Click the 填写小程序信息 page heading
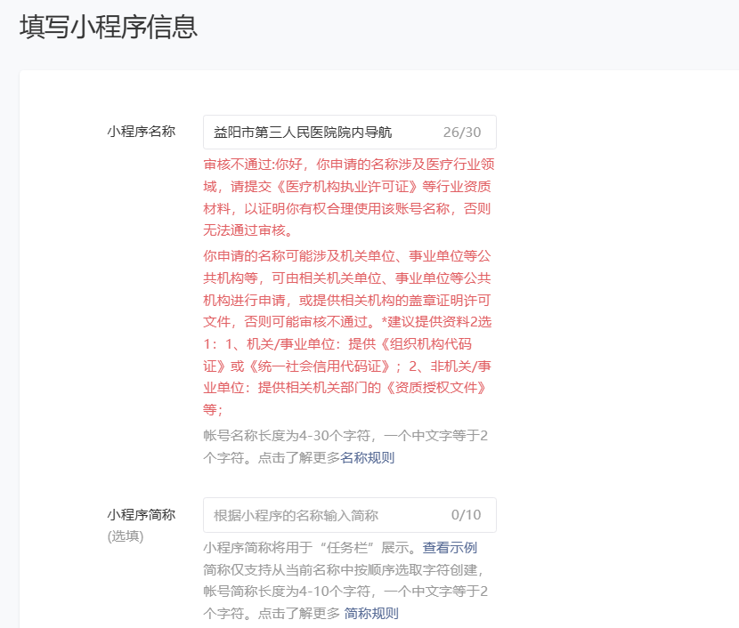739x628 pixels. (109, 27)
